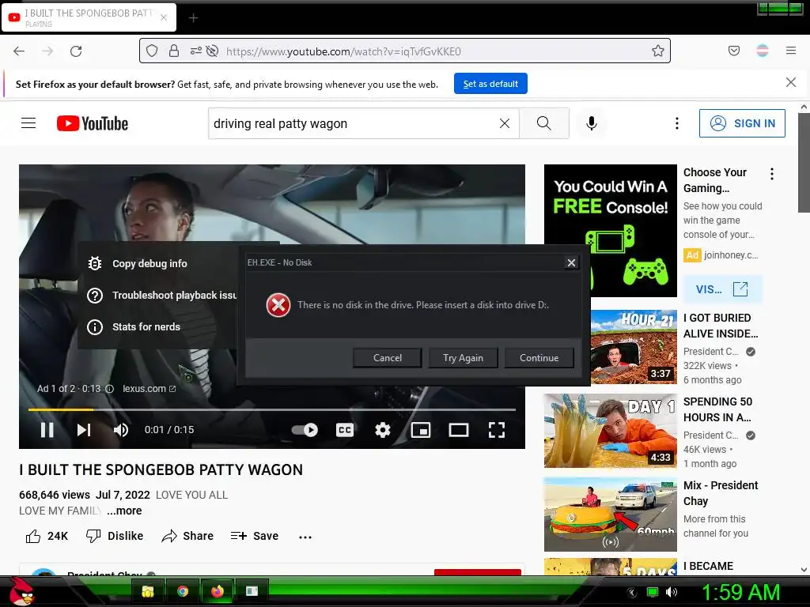Click the Share button
The image size is (810, 607).
coord(187,537)
